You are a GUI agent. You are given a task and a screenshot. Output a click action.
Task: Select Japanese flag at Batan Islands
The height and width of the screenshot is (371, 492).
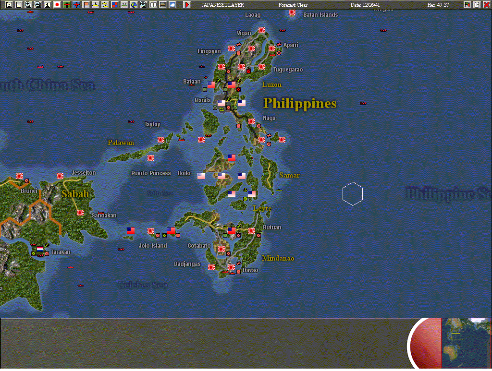[x=292, y=12]
